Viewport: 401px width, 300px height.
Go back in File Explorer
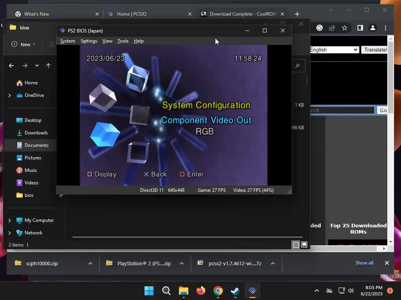pyautogui.click(x=11, y=66)
